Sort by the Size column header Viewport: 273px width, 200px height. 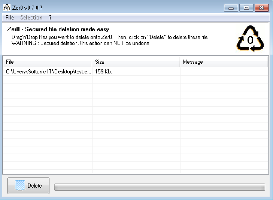tap(136, 62)
